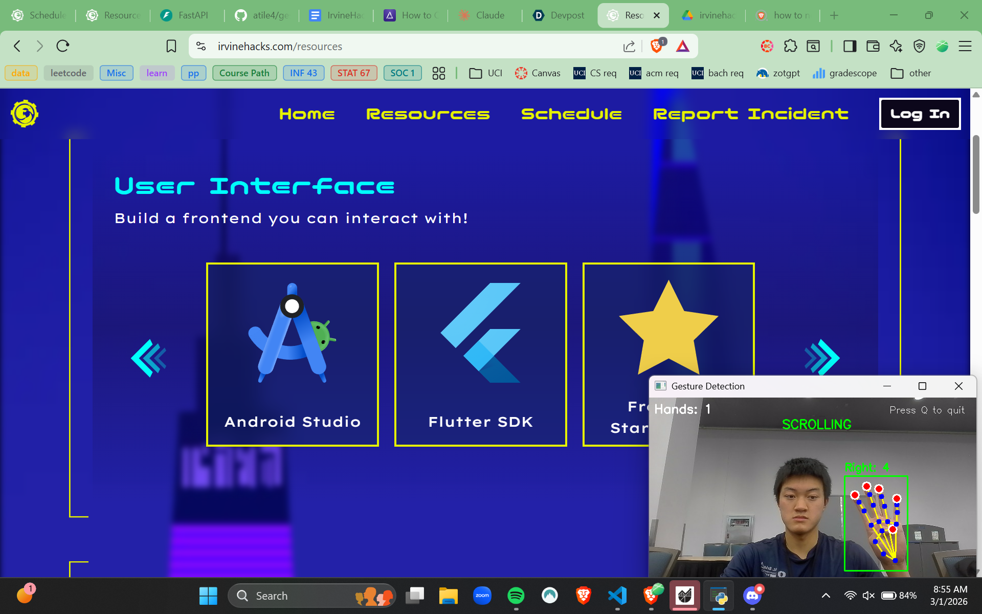982x614 pixels.
Task: Toggle the browser sidebar panel
Action: (850, 46)
